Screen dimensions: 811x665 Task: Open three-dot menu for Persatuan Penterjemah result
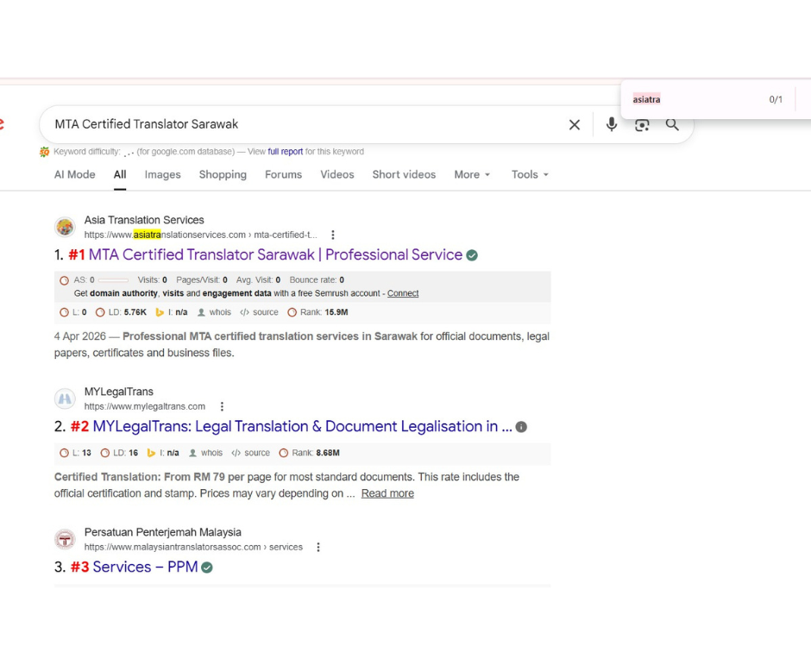click(318, 547)
